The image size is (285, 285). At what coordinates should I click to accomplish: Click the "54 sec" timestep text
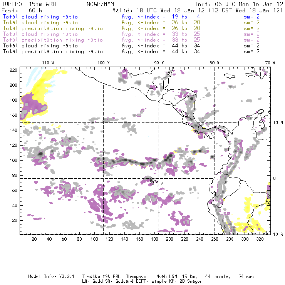(246, 277)
